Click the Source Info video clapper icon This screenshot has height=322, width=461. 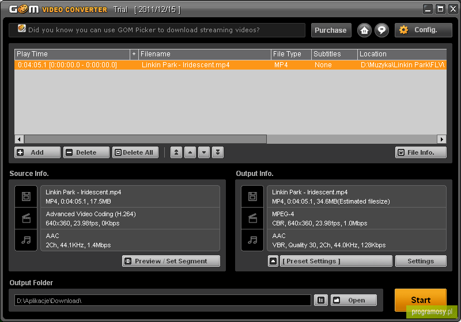click(26, 218)
